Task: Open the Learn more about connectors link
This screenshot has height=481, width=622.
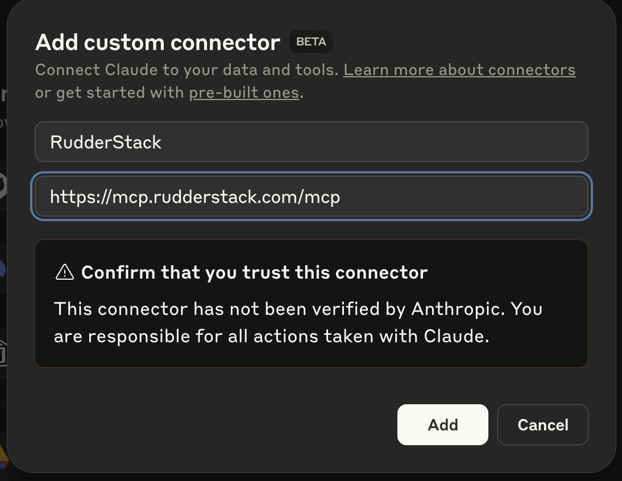Action: (459, 70)
